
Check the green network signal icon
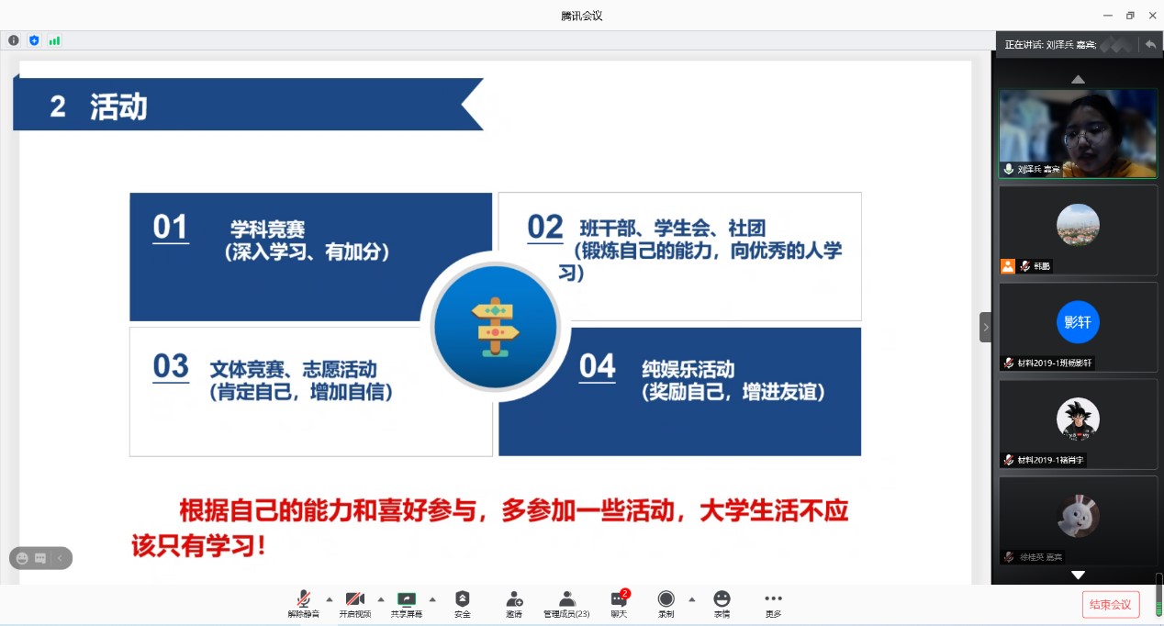pos(54,40)
